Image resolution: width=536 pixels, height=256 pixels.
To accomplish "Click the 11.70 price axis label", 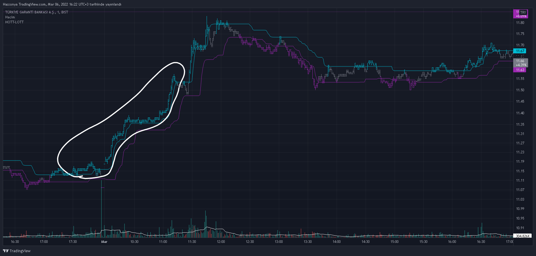I will click(x=520, y=45).
